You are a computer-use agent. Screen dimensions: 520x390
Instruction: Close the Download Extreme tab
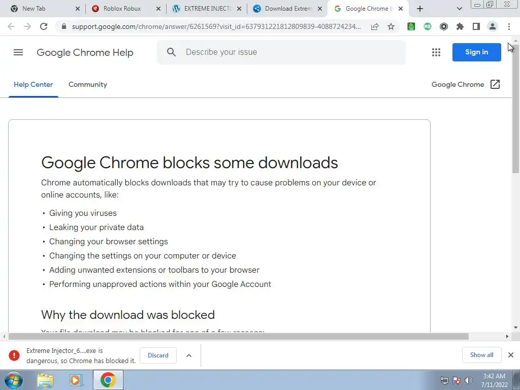pyautogui.click(x=320, y=9)
